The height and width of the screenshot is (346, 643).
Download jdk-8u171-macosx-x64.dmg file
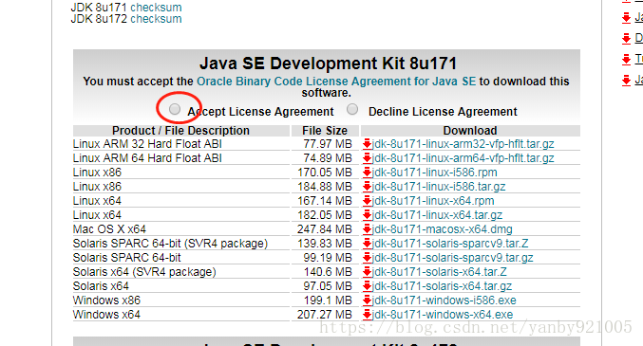pos(442,229)
